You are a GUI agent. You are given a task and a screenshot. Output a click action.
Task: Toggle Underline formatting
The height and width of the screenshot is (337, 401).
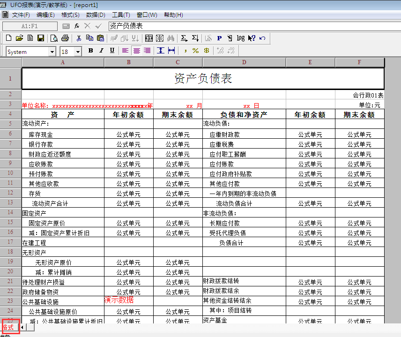click(x=112, y=51)
